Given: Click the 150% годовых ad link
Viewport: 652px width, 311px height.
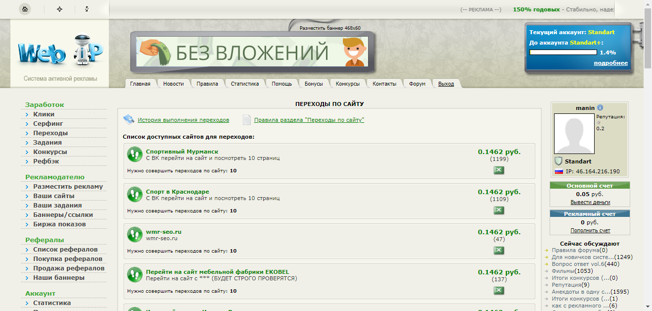Looking at the screenshot, I should [536, 9].
